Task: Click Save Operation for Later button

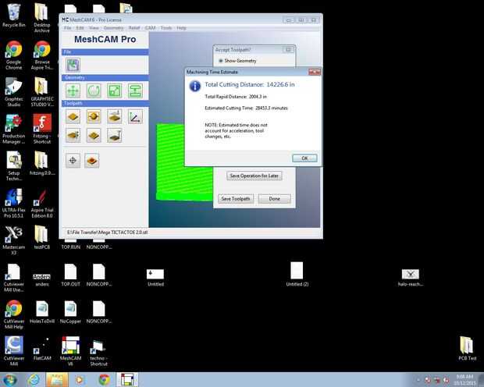Action: coord(254,176)
